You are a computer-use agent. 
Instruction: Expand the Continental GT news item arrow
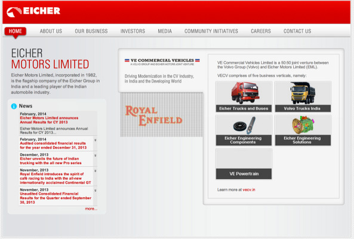coord(96,171)
